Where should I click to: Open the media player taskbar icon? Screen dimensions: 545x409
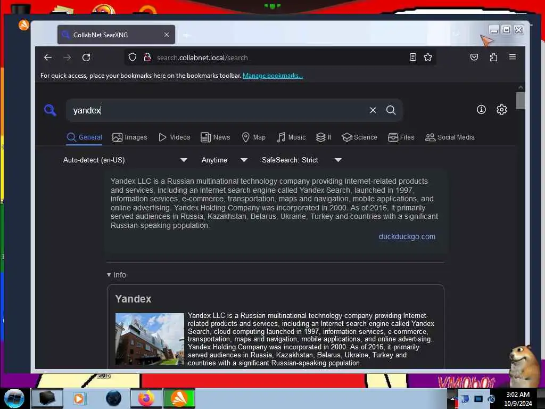[x=79, y=398]
